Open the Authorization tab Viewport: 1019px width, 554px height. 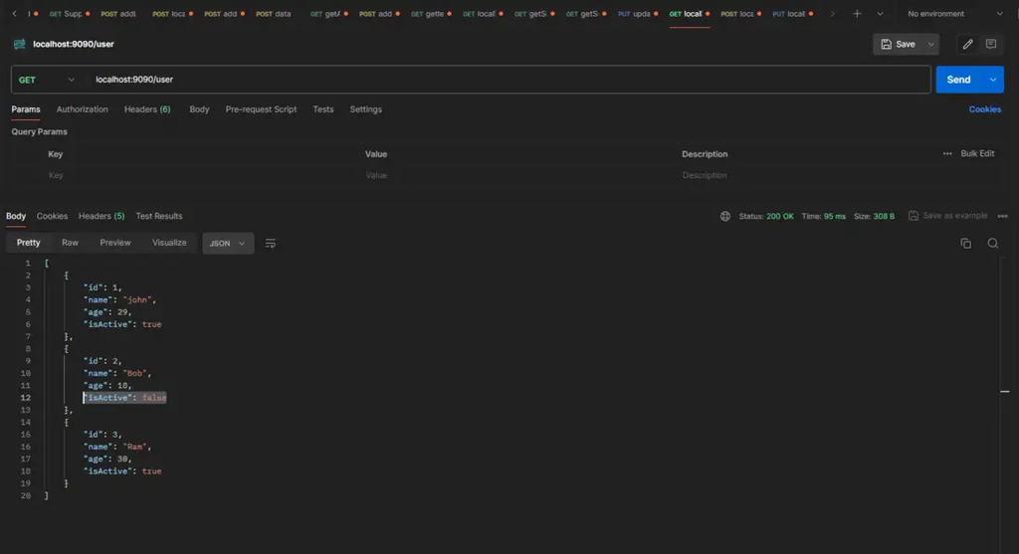82,109
